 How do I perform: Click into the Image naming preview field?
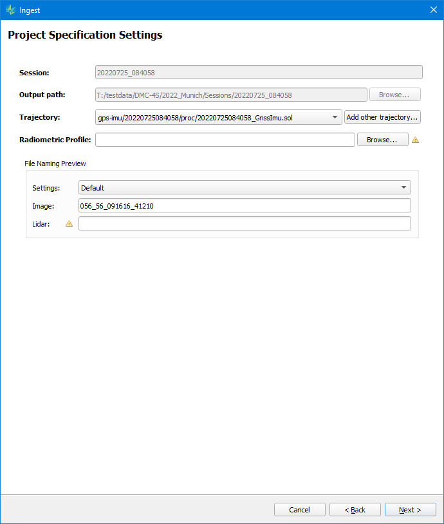244,206
